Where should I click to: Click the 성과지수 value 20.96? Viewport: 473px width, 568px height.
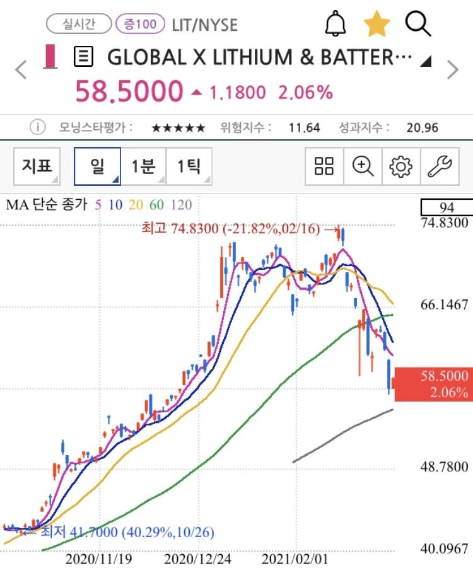point(423,127)
